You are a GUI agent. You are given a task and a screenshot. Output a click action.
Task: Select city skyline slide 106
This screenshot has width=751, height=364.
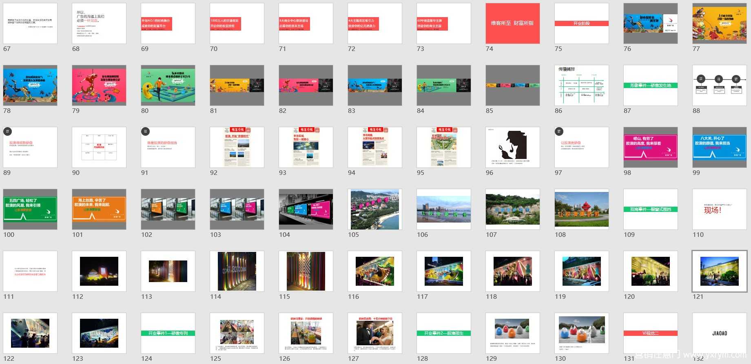[x=444, y=209]
